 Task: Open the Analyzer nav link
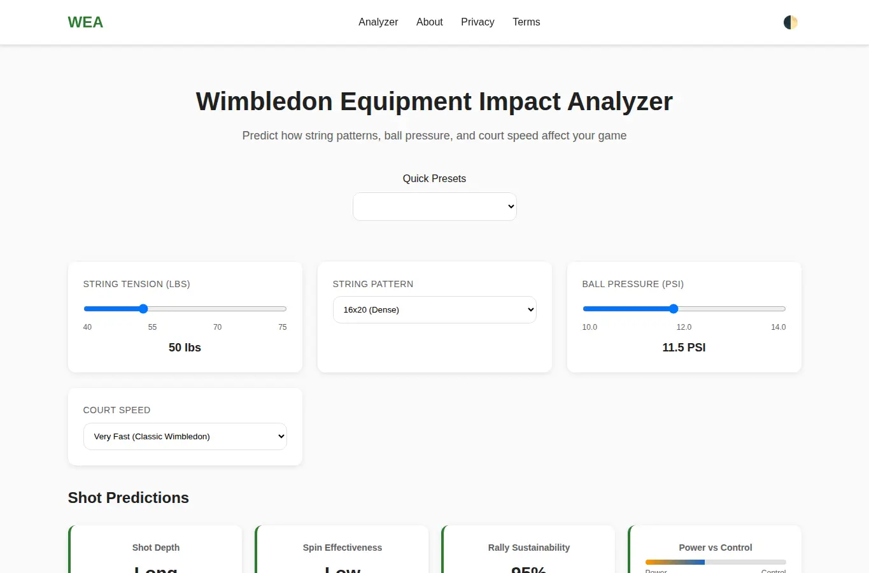(378, 22)
